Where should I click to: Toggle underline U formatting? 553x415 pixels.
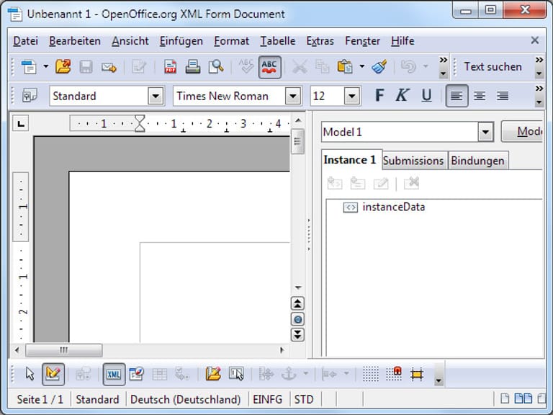click(x=426, y=95)
